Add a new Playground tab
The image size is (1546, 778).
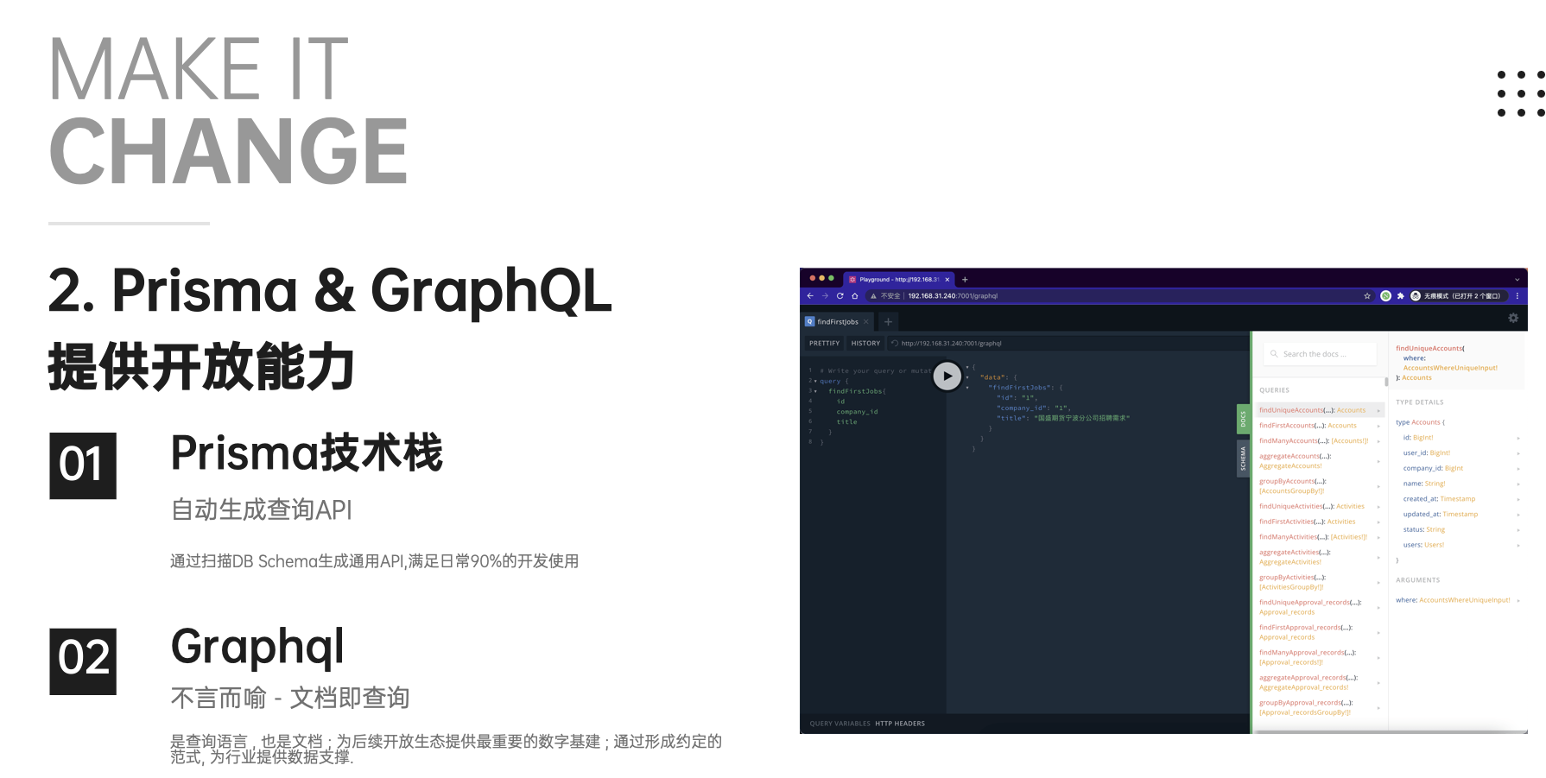pyautogui.click(x=888, y=322)
